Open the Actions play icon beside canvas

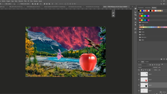point(113,16)
